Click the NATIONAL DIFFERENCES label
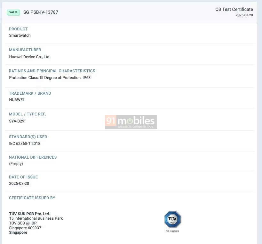Screen dimensions: 262x244 [x=33, y=157]
